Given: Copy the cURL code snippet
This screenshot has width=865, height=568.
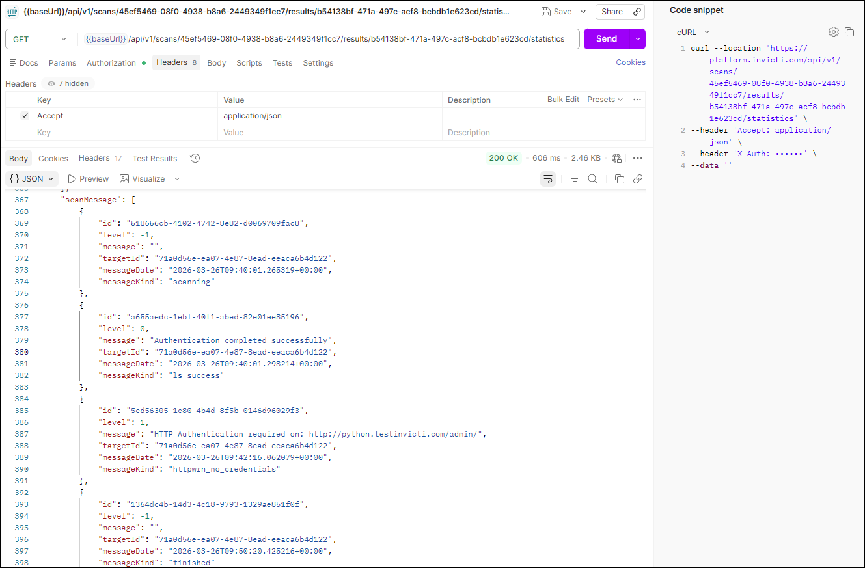Looking at the screenshot, I should (x=849, y=32).
